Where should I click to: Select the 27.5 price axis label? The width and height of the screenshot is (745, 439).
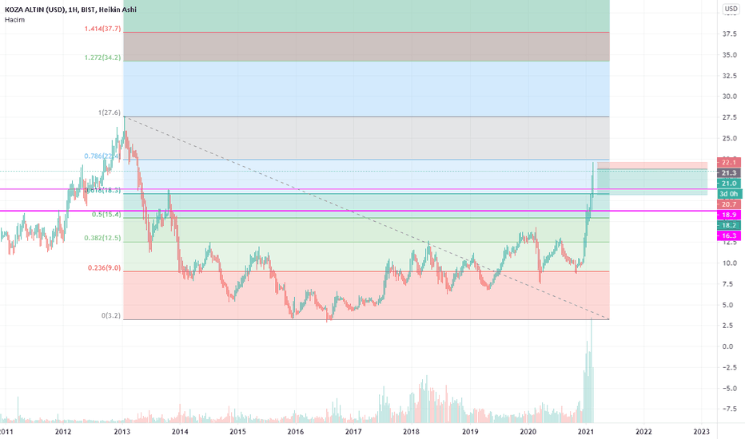click(730, 117)
